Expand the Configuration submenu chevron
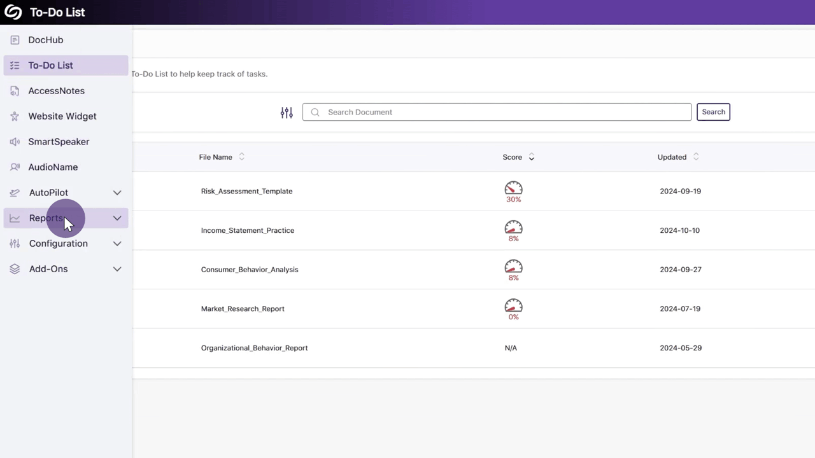Viewport: 815px width, 458px height. click(x=117, y=244)
